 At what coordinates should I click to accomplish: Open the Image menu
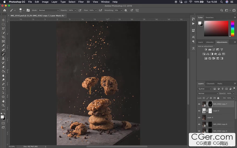pos(45,2)
